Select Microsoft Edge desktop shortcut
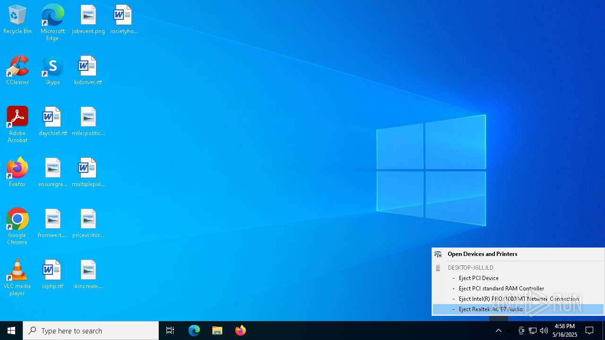605x340 pixels. point(52,23)
